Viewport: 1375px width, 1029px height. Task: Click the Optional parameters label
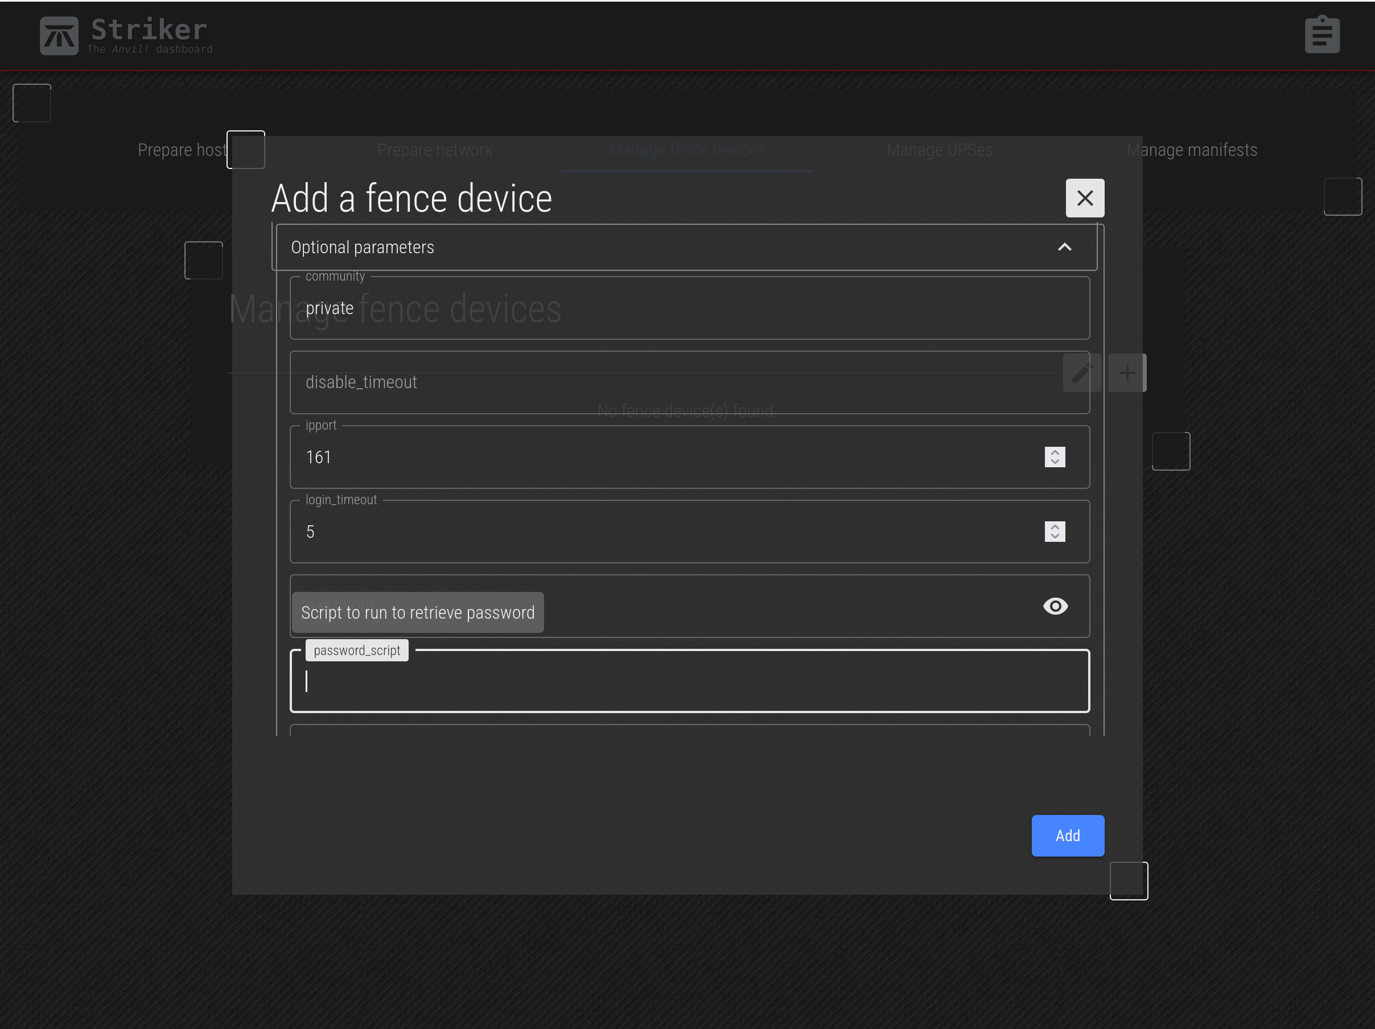point(363,247)
